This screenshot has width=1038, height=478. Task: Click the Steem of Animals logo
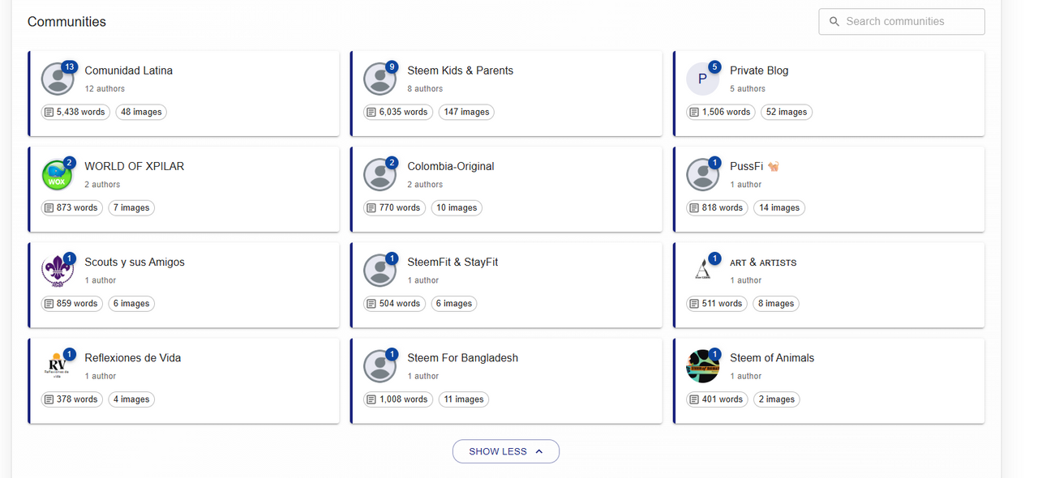tap(702, 365)
